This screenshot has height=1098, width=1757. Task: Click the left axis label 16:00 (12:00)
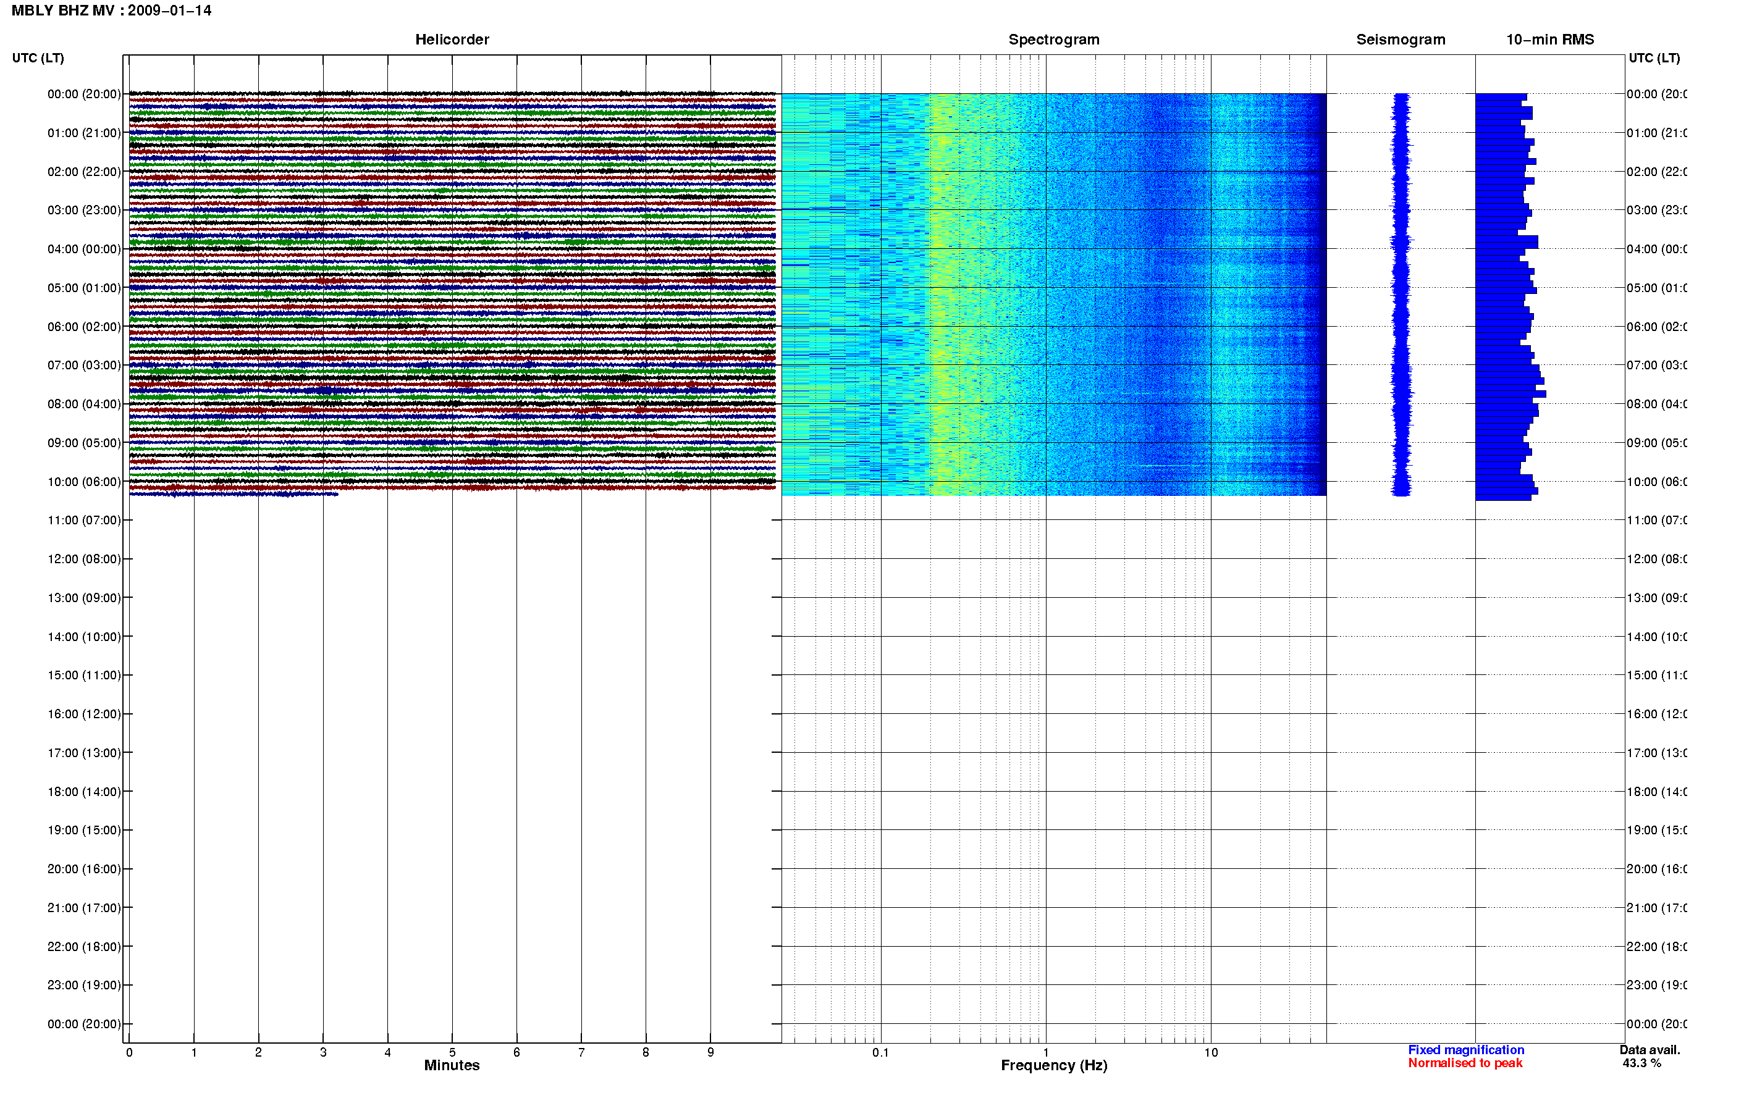(84, 715)
